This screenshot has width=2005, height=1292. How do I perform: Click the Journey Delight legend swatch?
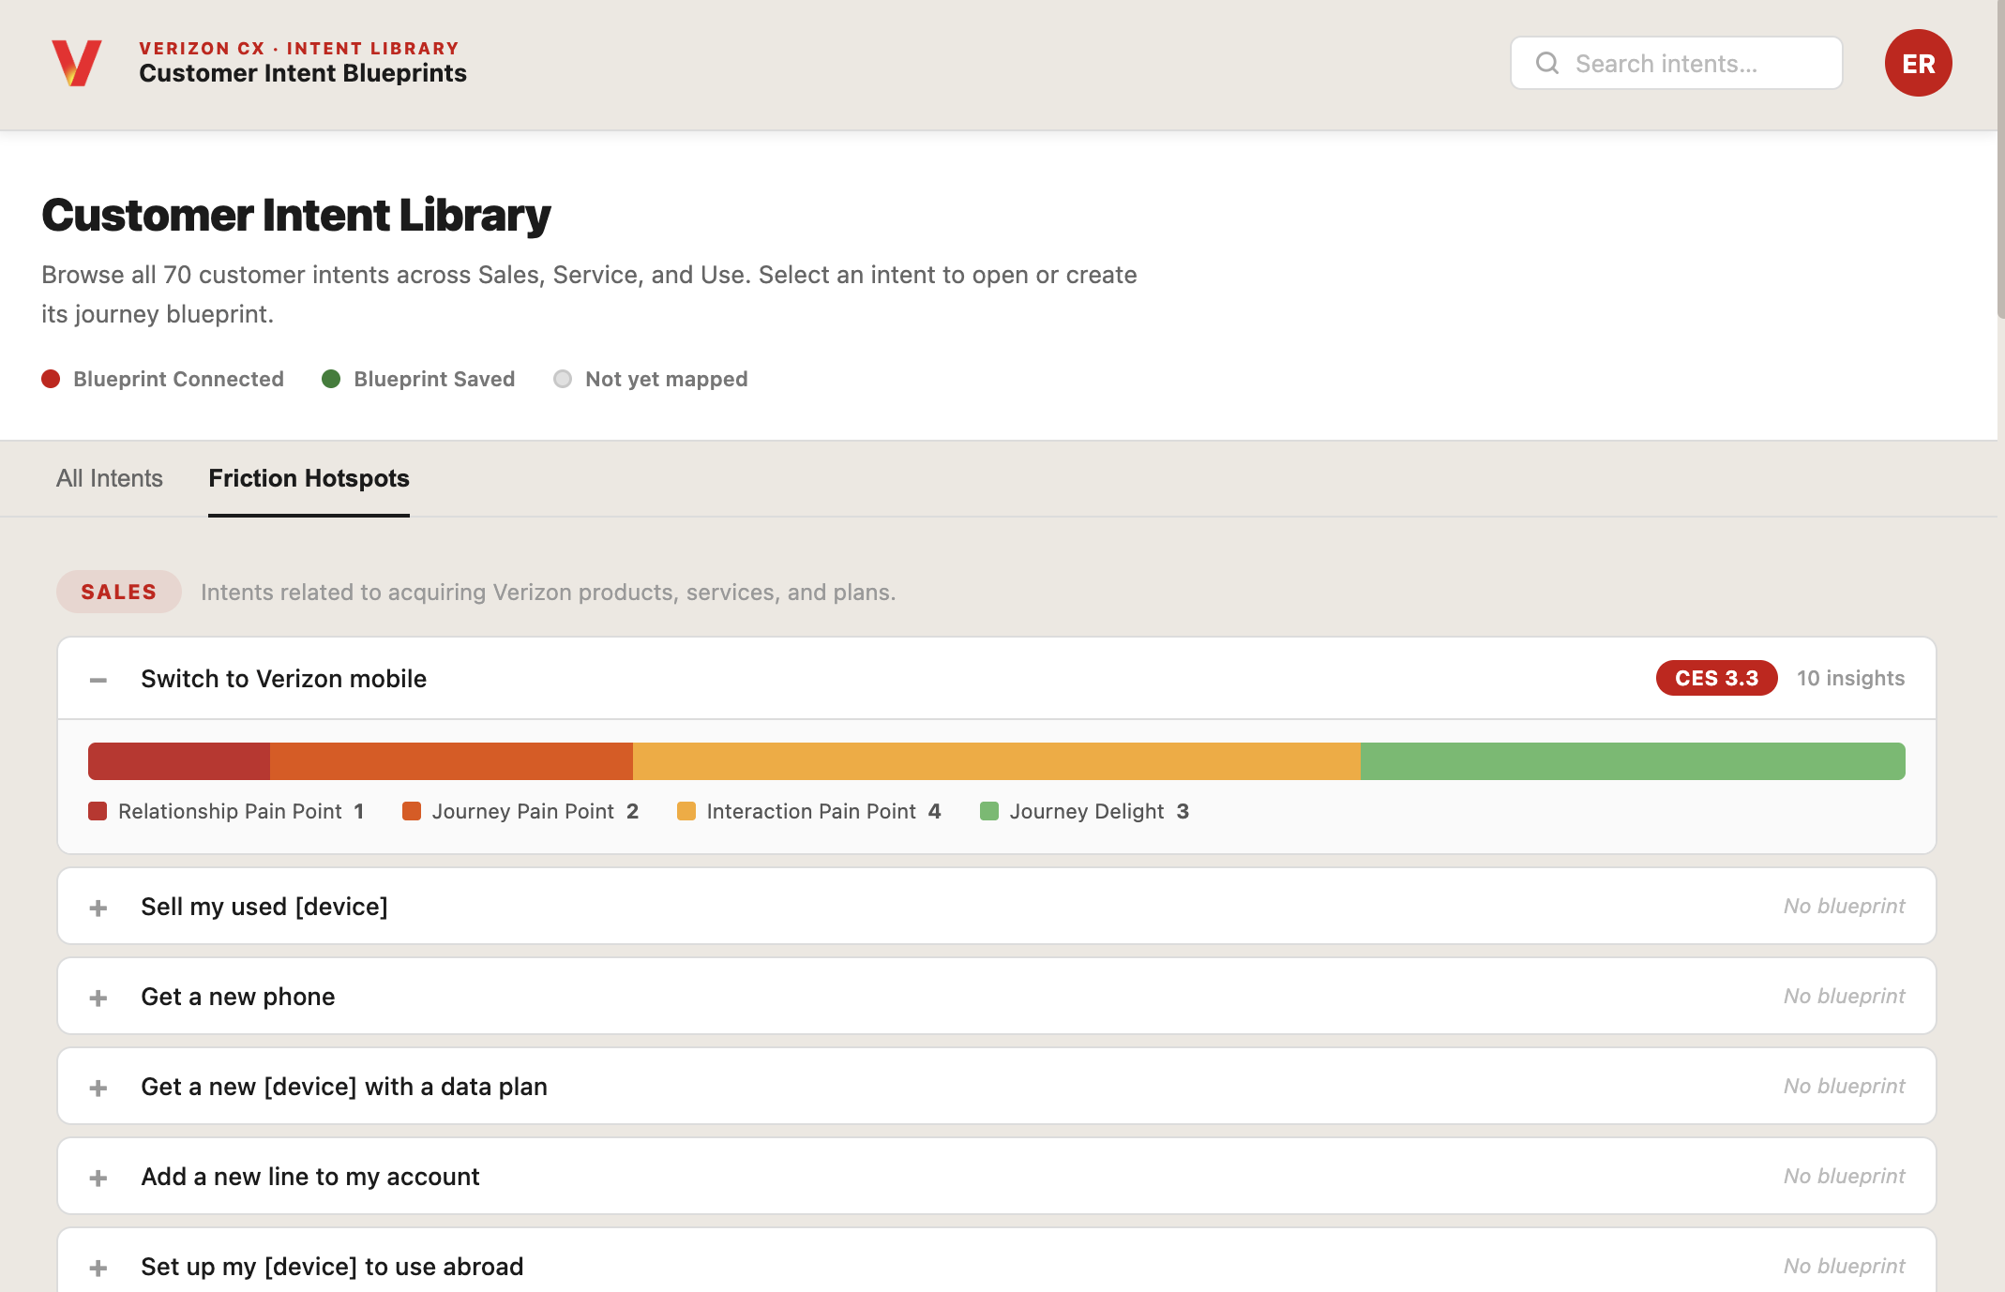tap(989, 811)
